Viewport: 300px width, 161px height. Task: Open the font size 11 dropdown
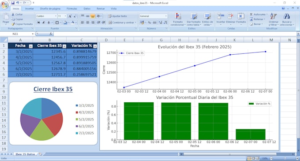coord(65,16)
